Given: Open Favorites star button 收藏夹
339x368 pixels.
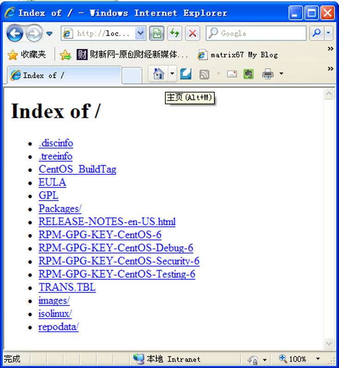Looking at the screenshot, I should point(27,55).
